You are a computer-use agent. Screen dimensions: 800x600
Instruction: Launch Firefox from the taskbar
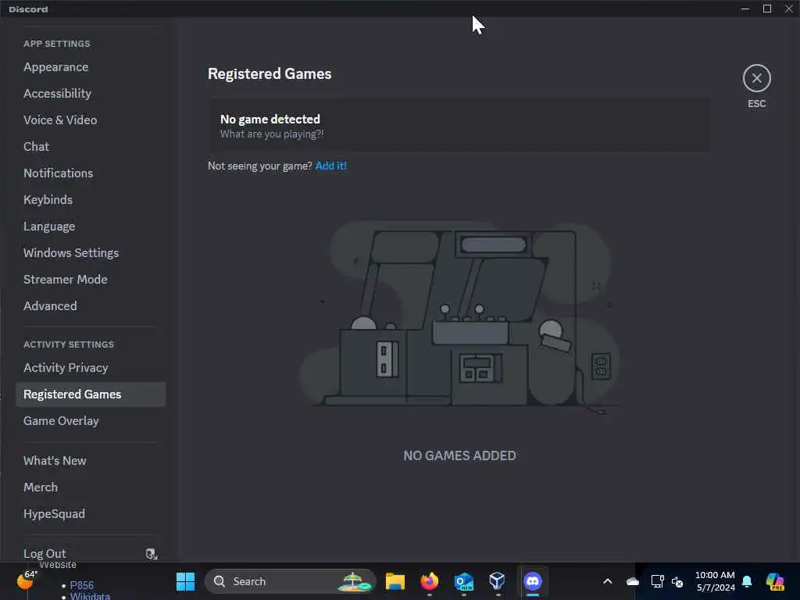pos(430,581)
